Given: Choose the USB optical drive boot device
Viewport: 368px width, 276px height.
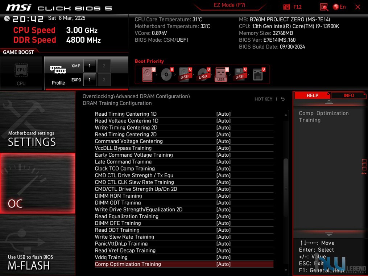Looking at the screenshot, I should pos(203,74).
